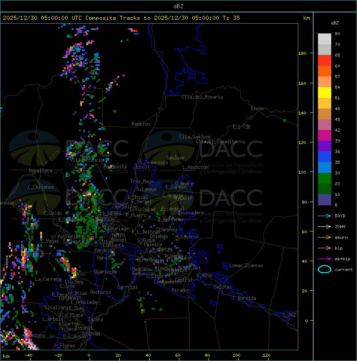Click the 'E_1-736' label on map

pyautogui.click(x=242, y=127)
